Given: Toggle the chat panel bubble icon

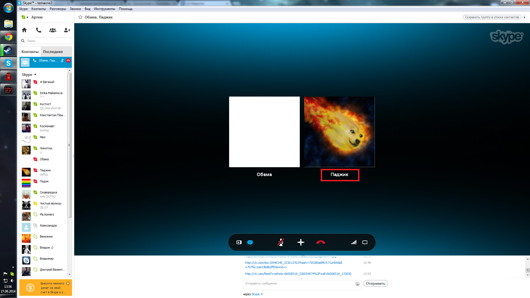Looking at the screenshot, I should [x=250, y=242].
